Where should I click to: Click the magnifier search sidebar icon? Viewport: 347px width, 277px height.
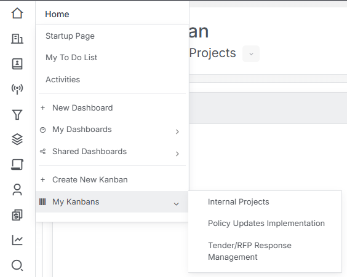tap(17, 265)
